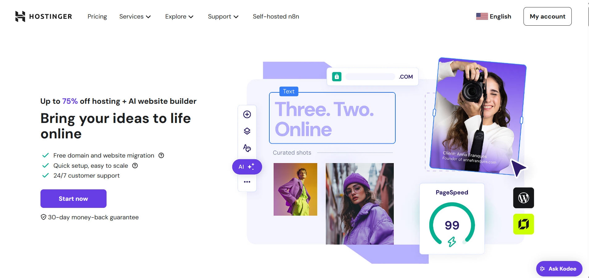The height and width of the screenshot is (278, 589).
Task: Open the Pricing page
Action: 97,16
